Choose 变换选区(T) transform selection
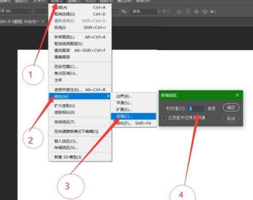The image size is (253, 200). click(x=80, y=122)
